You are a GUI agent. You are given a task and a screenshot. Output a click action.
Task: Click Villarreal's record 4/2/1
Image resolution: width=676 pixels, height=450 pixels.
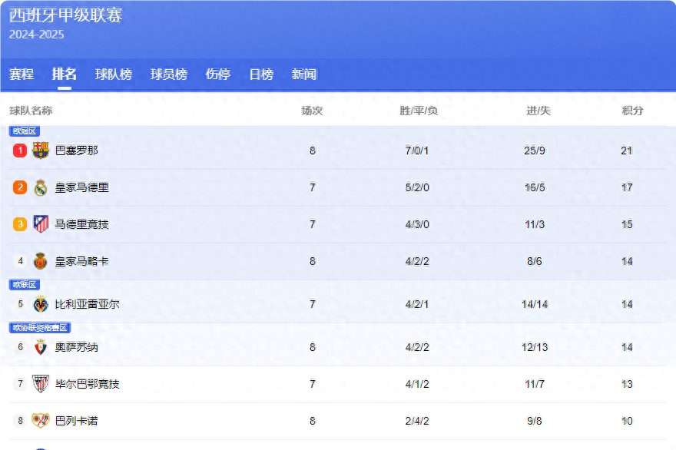click(x=417, y=304)
